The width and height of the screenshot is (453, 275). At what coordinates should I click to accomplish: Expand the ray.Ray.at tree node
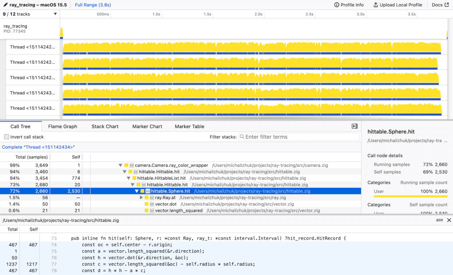[x=142, y=198]
